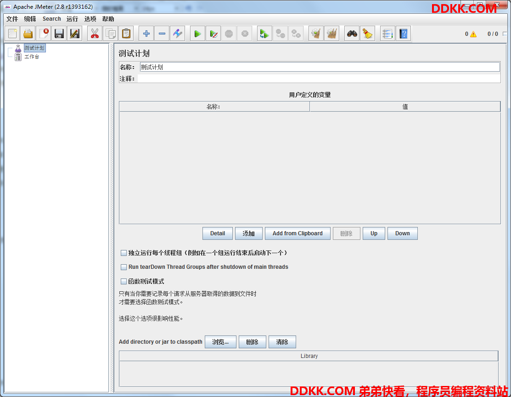Clear the classpath list with 清除
Viewport: 511px width, 397px height.
click(x=282, y=342)
